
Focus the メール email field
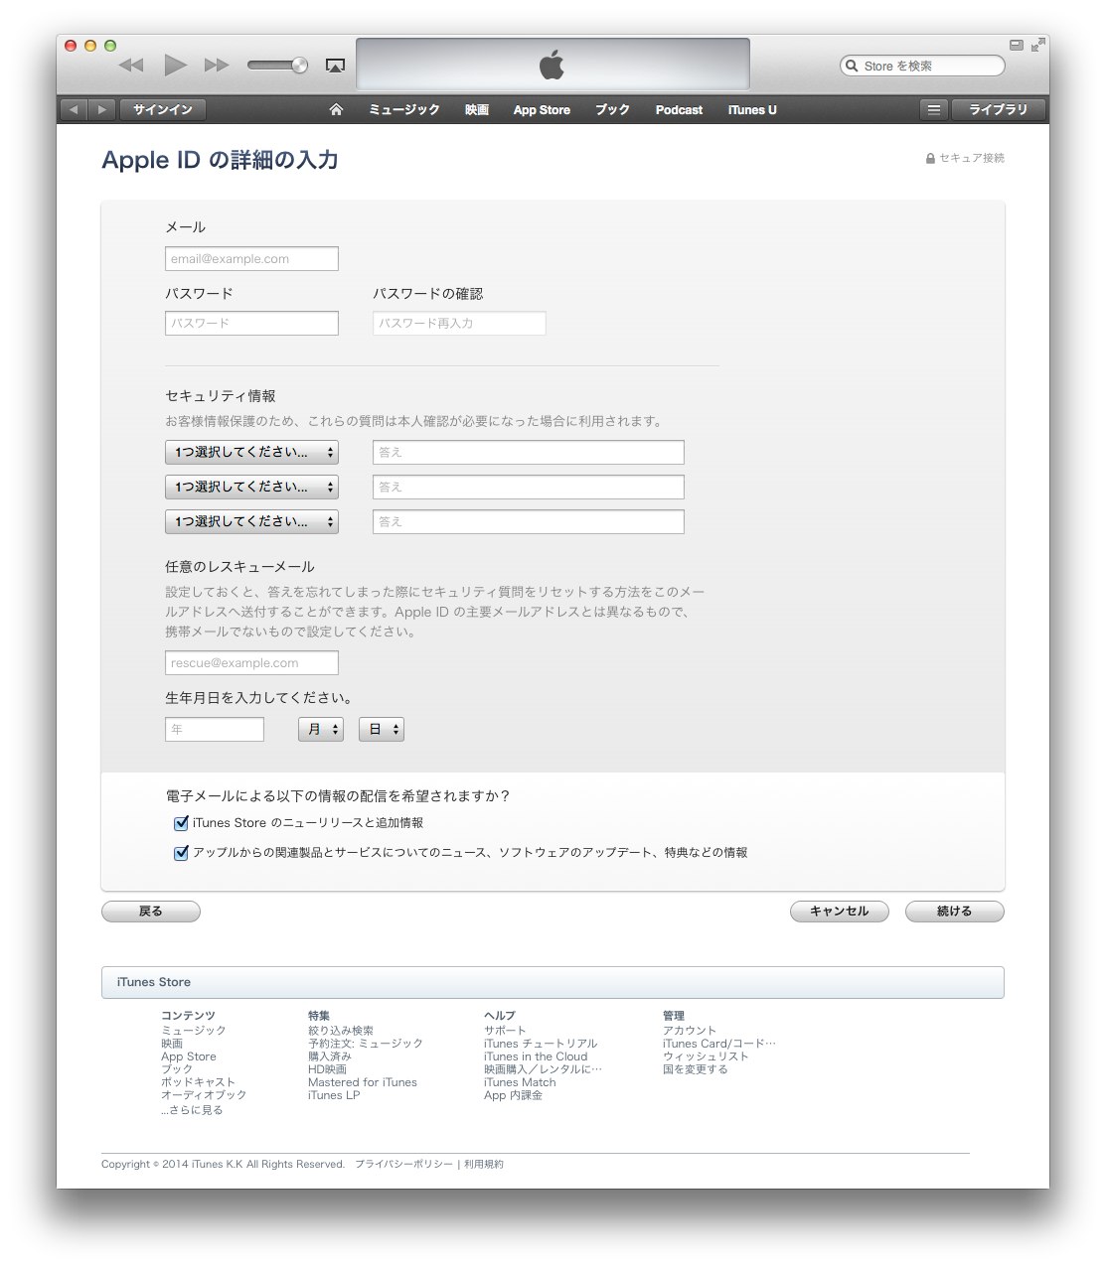251,258
